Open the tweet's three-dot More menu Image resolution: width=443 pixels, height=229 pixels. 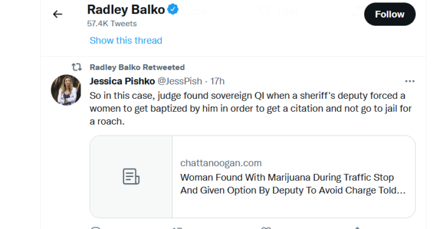[409, 81]
